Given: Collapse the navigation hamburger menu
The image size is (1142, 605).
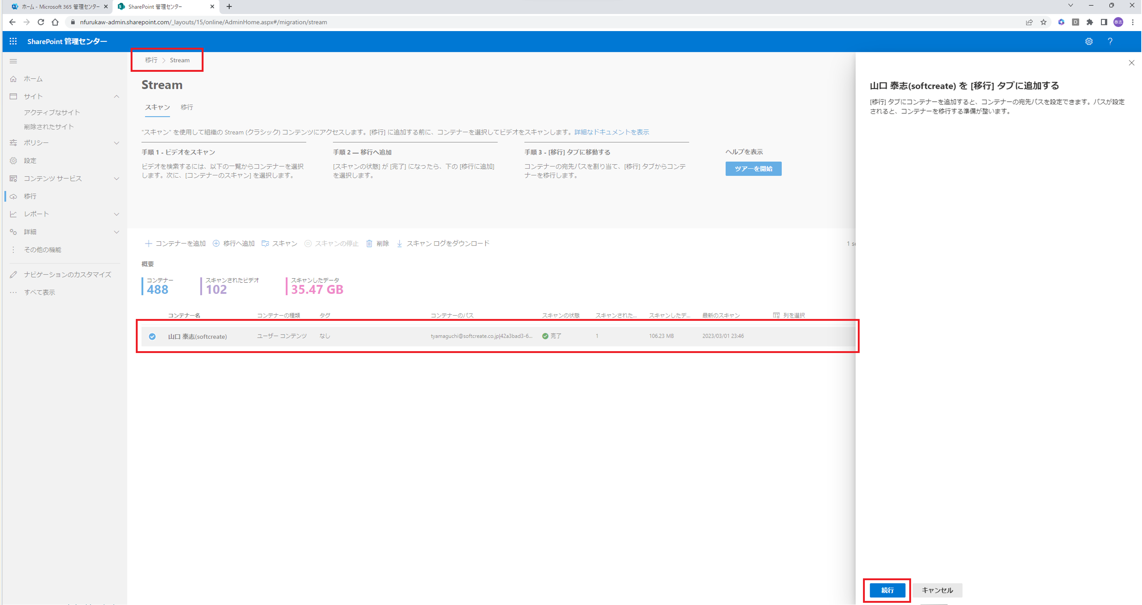Looking at the screenshot, I should point(13,61).
